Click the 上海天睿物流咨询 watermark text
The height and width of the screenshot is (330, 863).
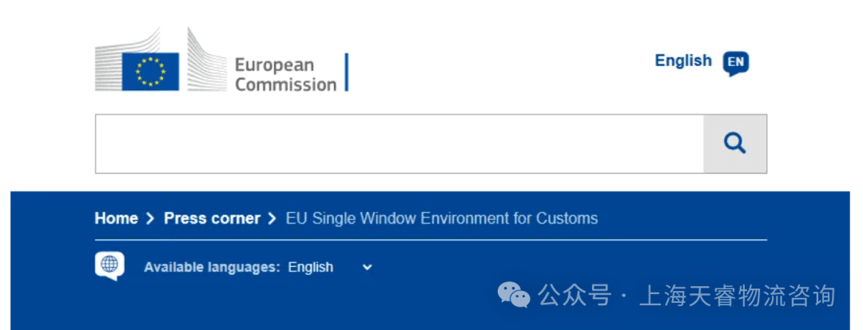point(738,296)
